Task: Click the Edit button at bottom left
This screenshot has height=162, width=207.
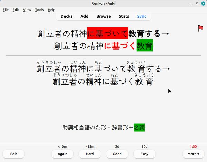Action: pos(13,154)
